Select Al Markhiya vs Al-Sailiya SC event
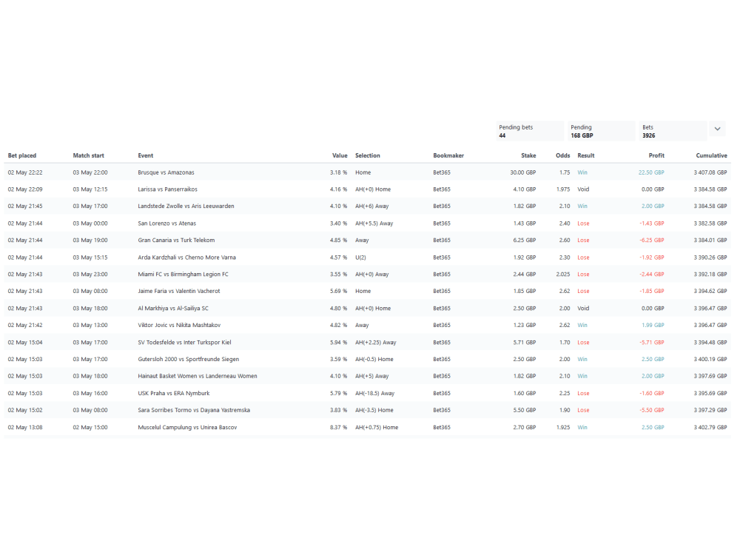 [x=173, y=308]
